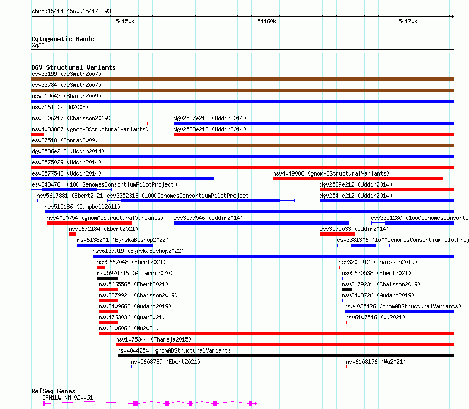Image resolution: width=469 pixels, height=409 pixels.
Task: Click the chrX:154143456..154173293 coordinate label
Action: tap(71, 11)
